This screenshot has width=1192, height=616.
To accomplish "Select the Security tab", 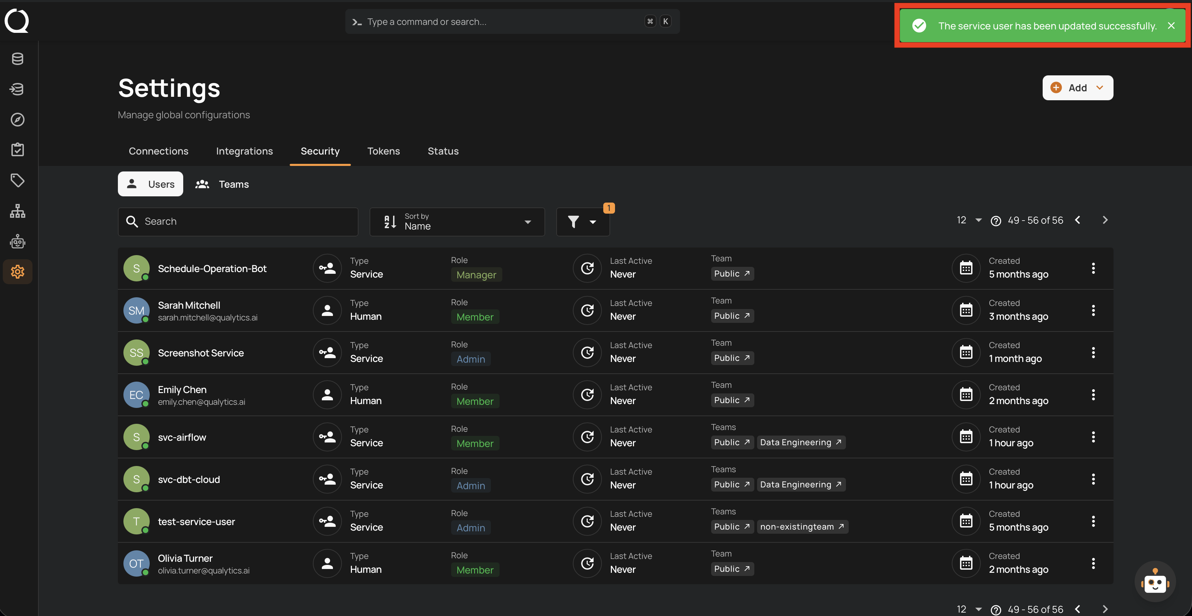I will point(320,151).
